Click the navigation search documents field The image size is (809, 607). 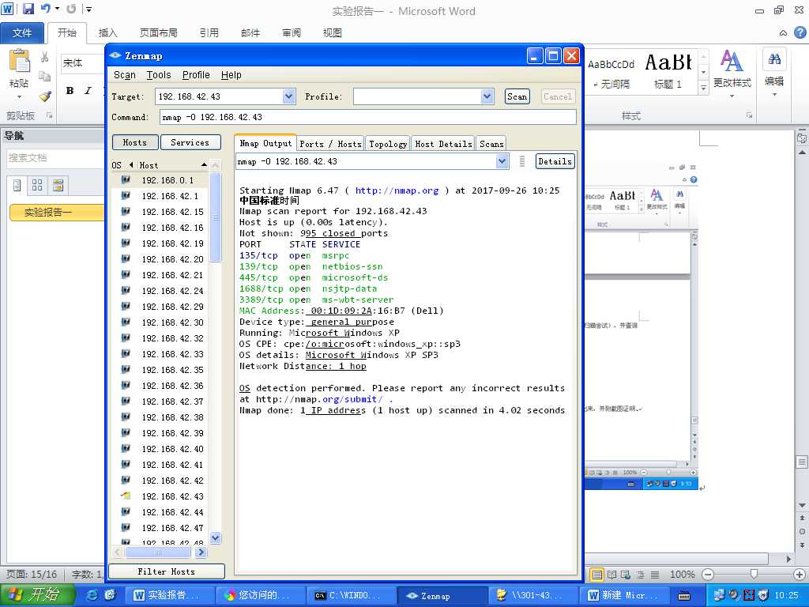[x=55, y=158]
